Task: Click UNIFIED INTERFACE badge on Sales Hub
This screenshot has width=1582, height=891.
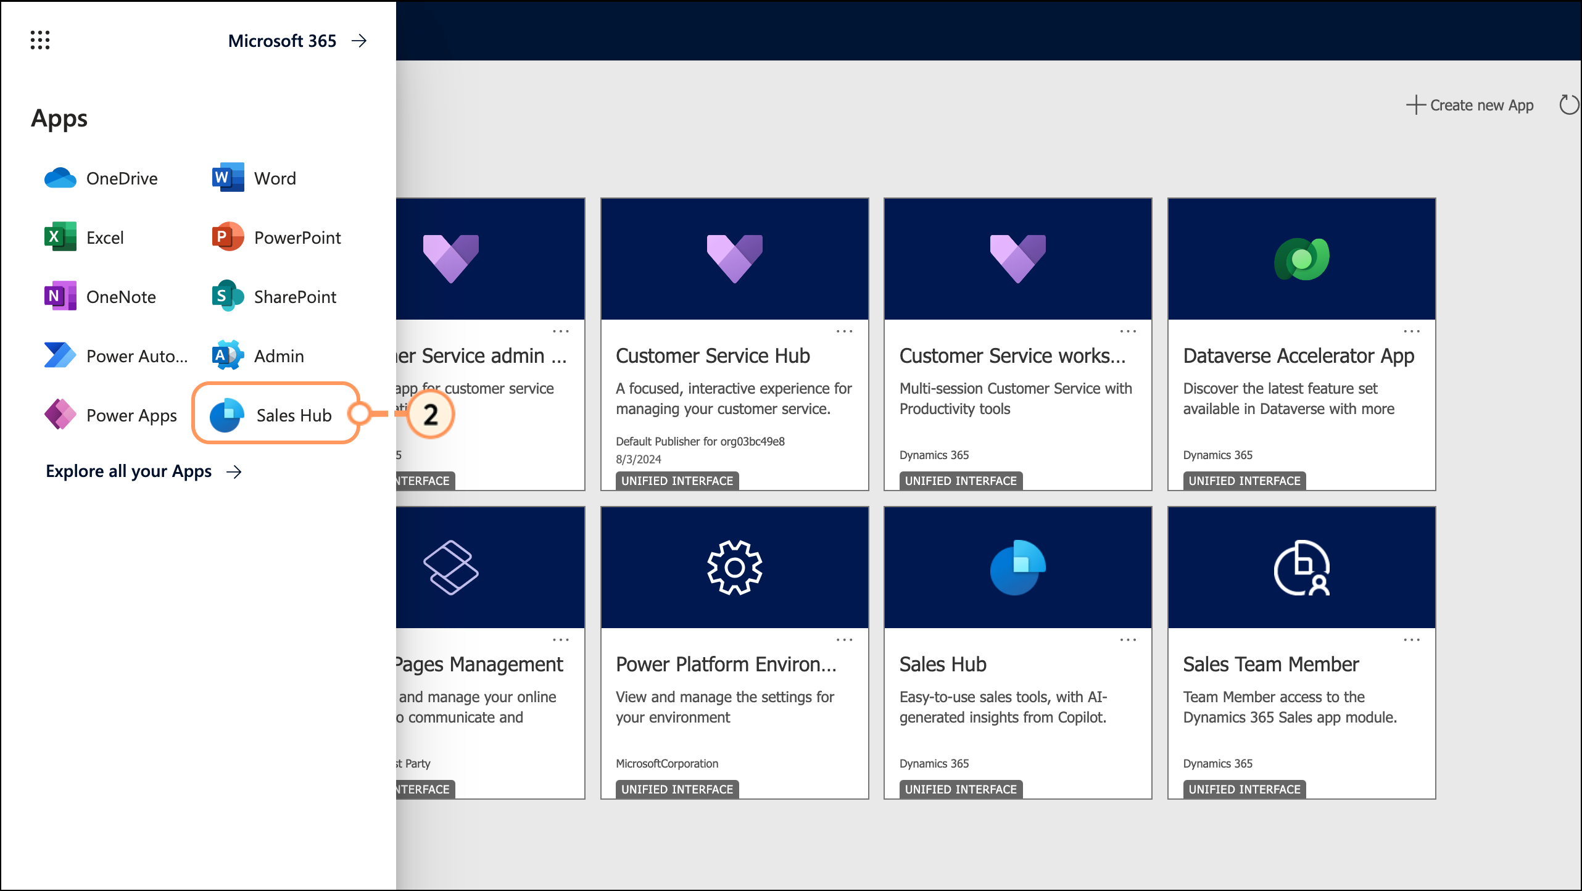Action: point(961,789)
